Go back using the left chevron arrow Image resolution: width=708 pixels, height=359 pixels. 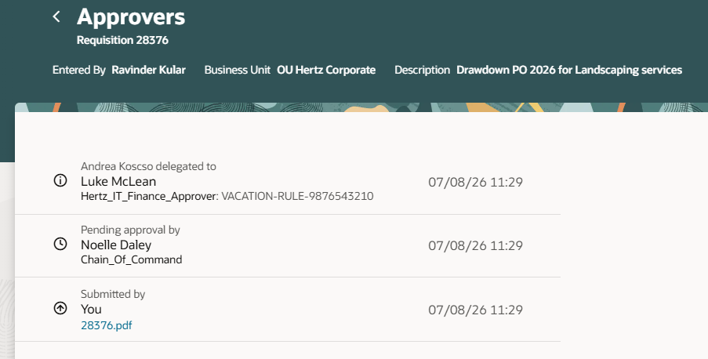[x=56, y=16]
